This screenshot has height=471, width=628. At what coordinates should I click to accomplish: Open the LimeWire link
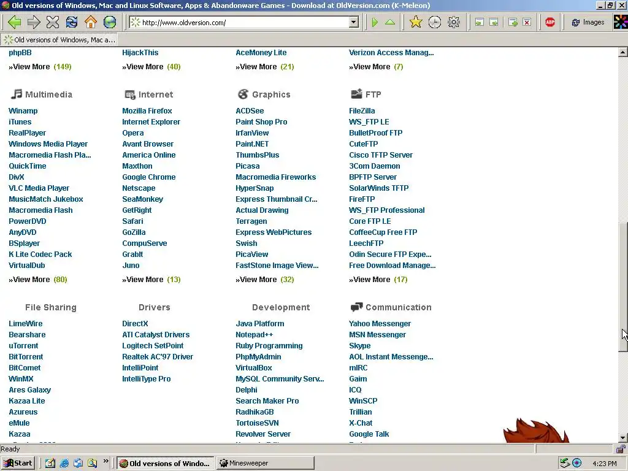pyautogui.click(x=26, y=324)
